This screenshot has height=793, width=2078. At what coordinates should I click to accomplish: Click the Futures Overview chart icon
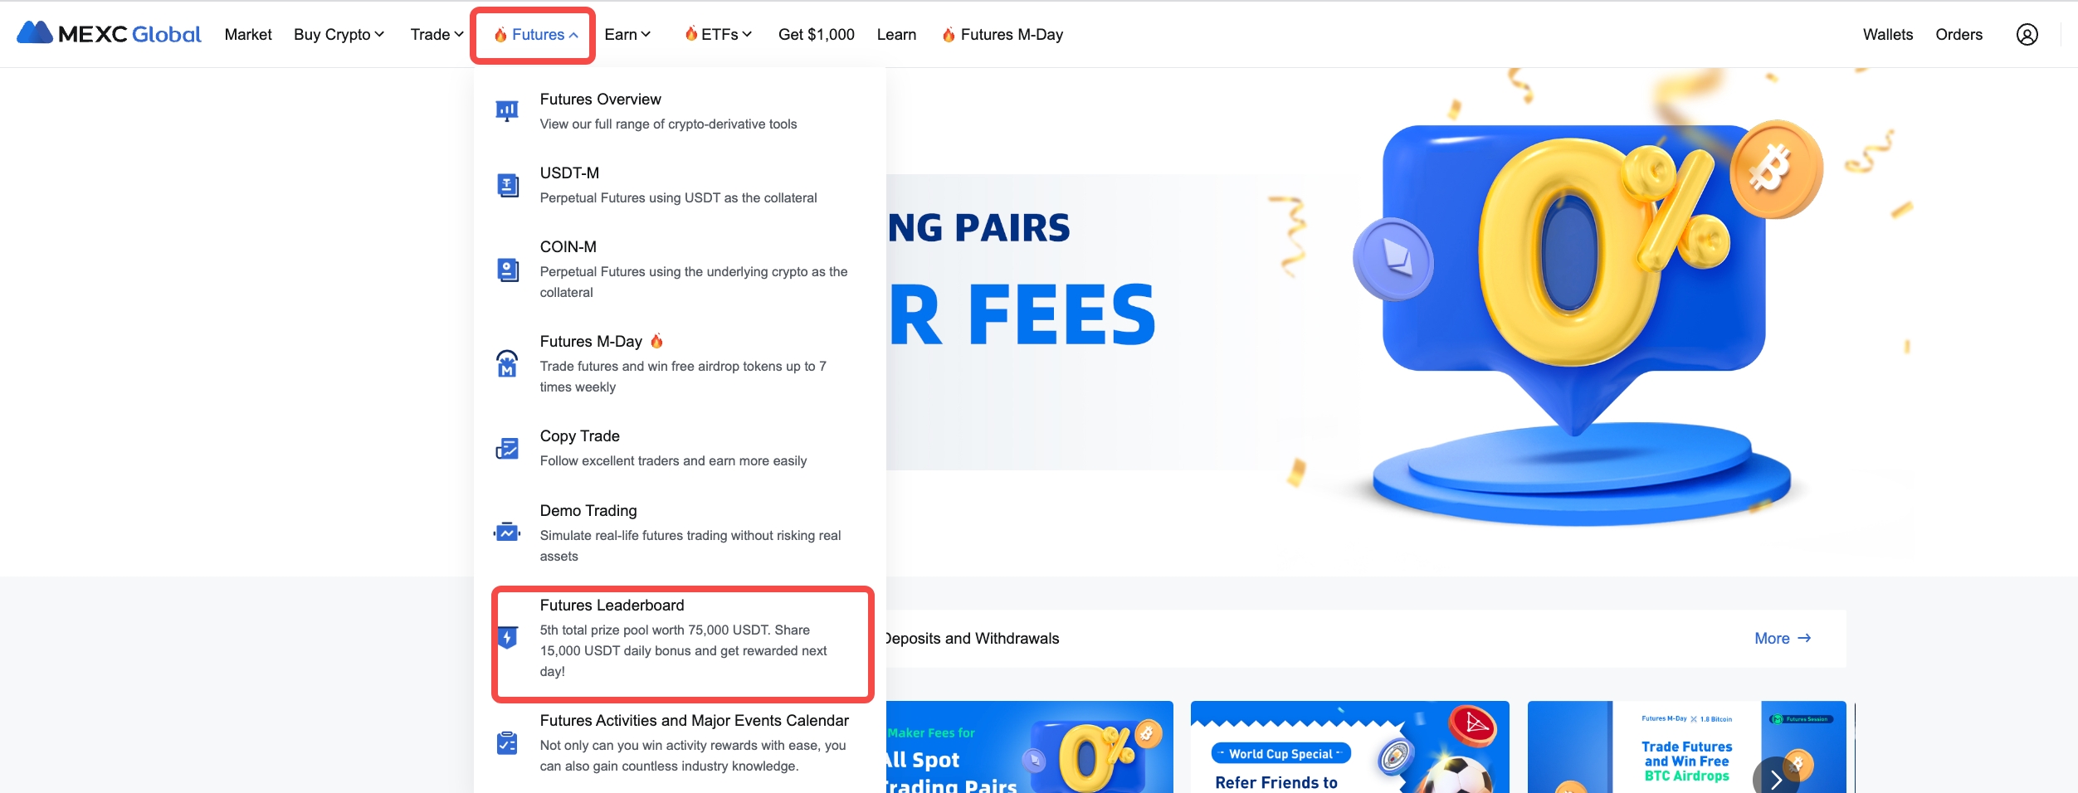coord(507,110)
